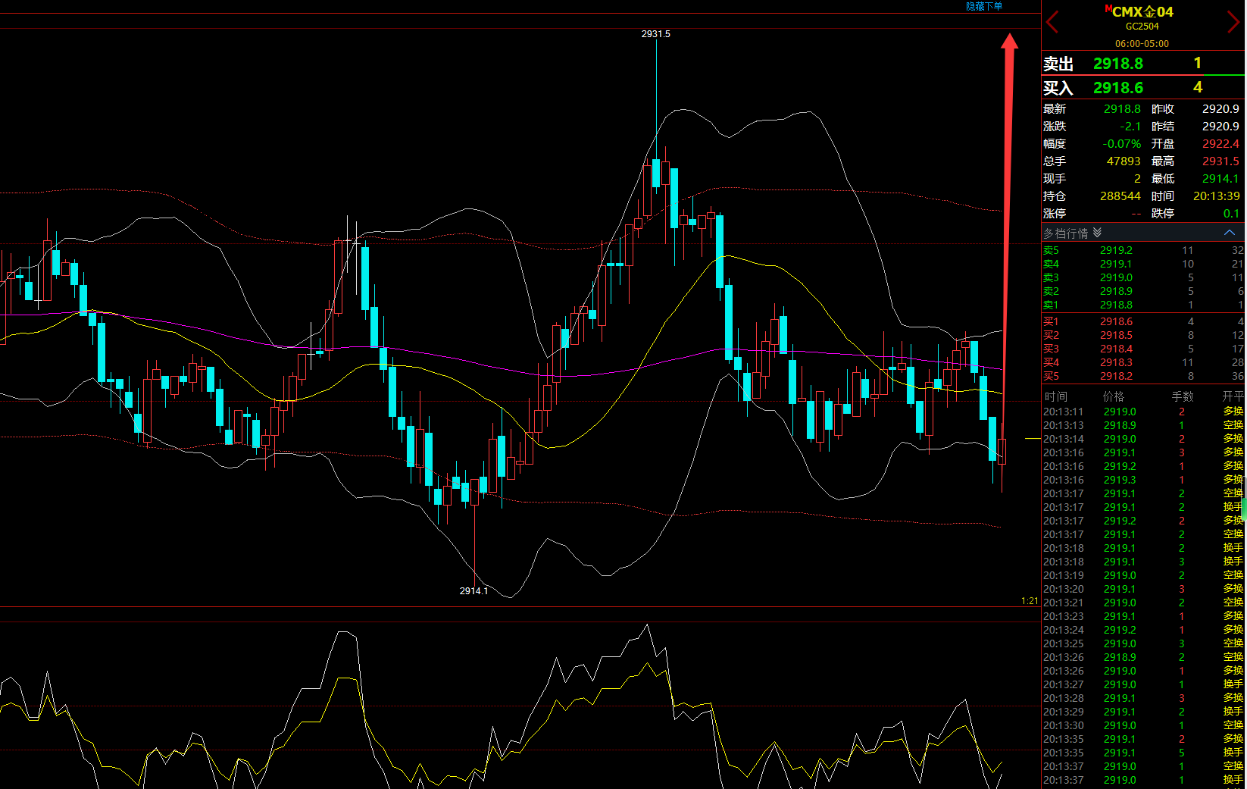Select the 20:13:11 tick row
Image resolution: width=1247 pixels, height=789 pixels.
point(1143,412)
